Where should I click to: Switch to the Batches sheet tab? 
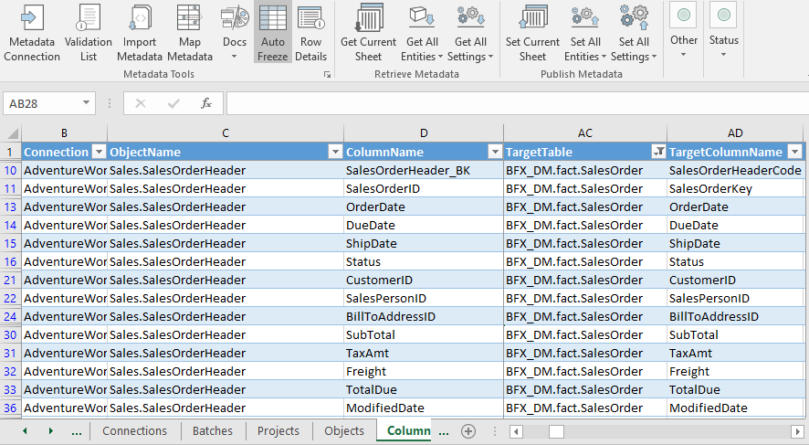213,430
